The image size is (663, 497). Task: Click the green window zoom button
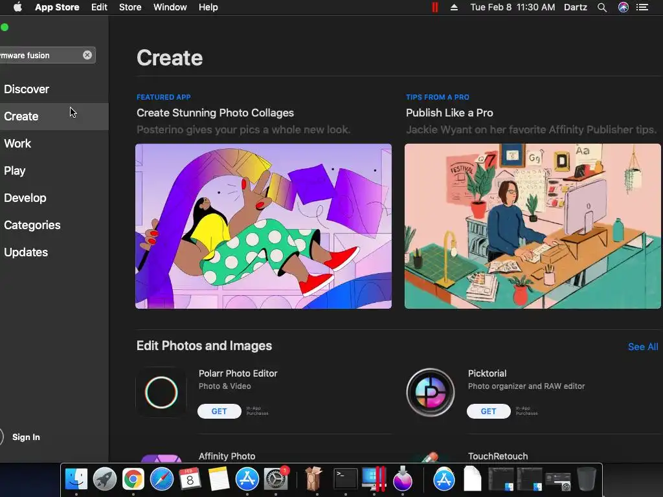click(5, 27)
